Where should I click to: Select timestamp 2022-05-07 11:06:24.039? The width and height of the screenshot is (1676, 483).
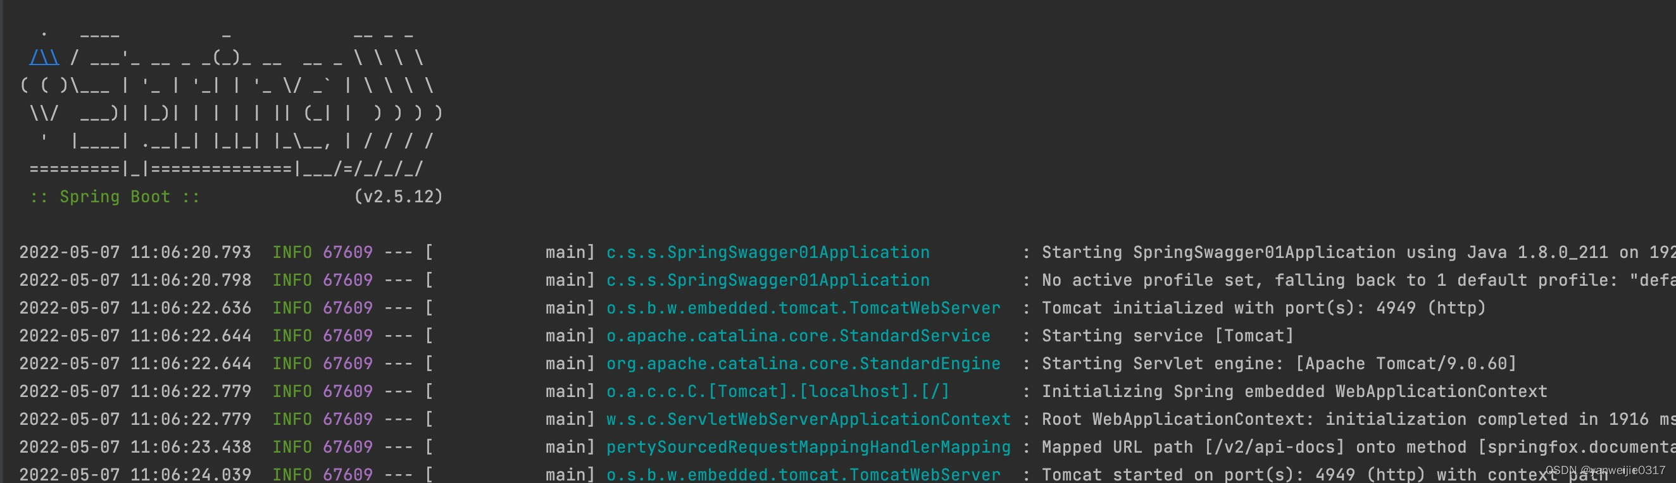135,475
